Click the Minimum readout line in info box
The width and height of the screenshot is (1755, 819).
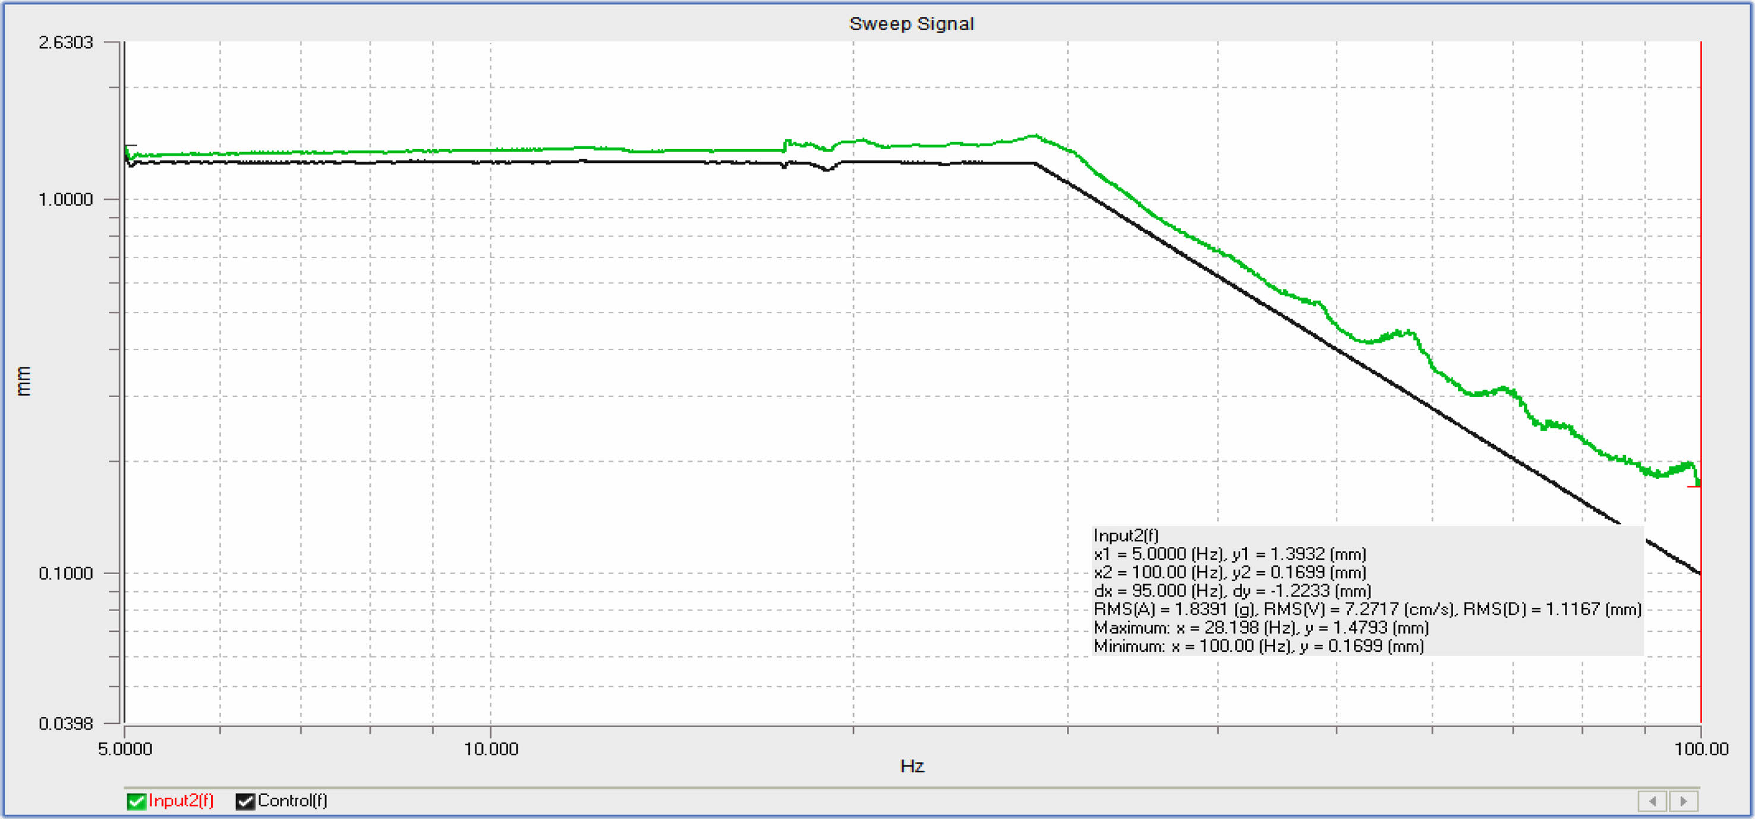(1259, 646)
